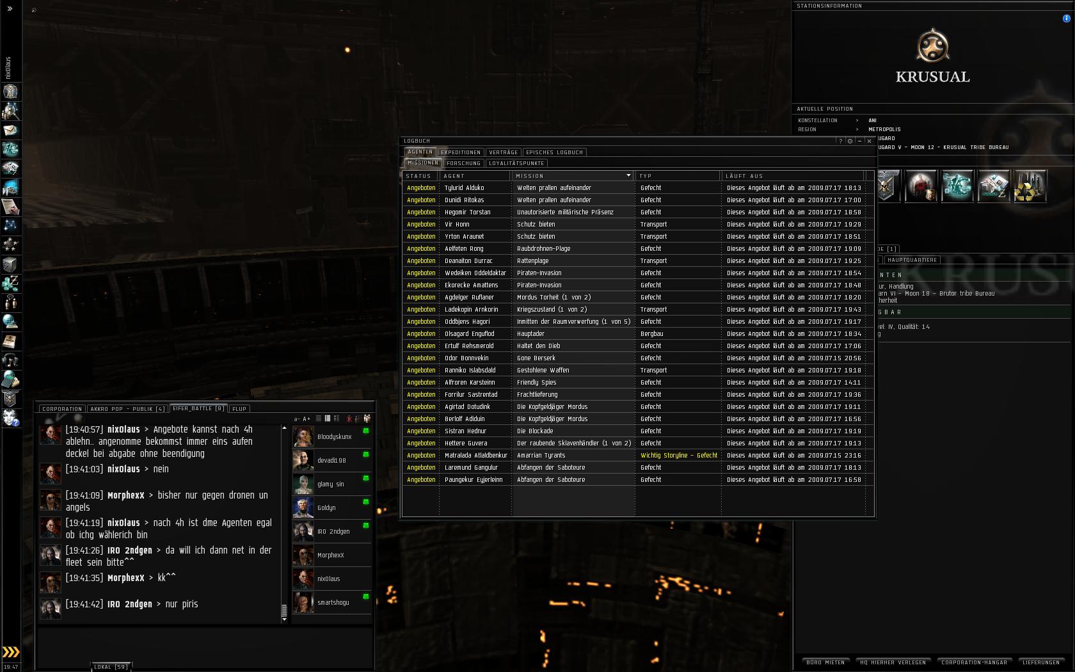
Task: Select the Forschung subtab
Action: (x=464, y=163)
